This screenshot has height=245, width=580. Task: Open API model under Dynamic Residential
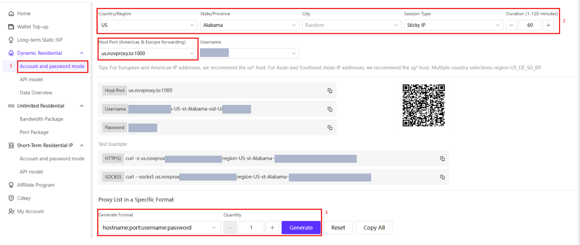point(31,80)
